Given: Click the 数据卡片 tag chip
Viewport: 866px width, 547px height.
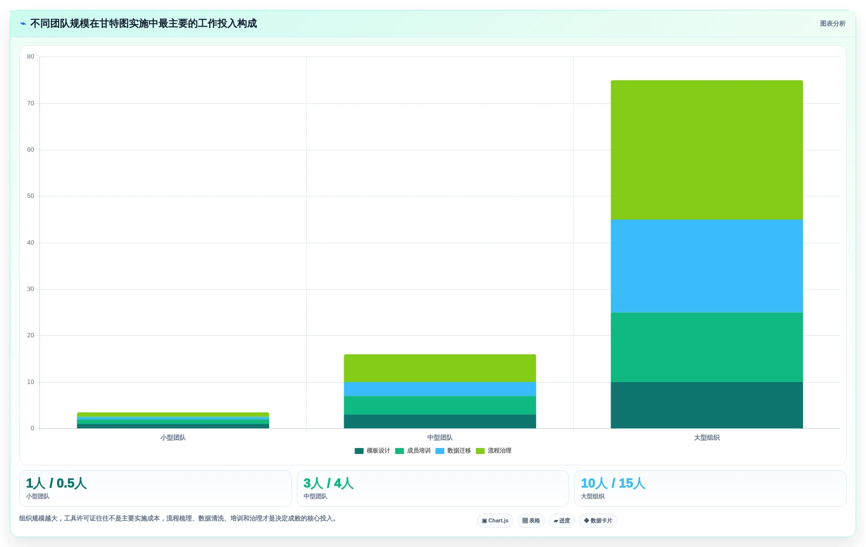Looking at the screenshot, I should coord(598,521).
